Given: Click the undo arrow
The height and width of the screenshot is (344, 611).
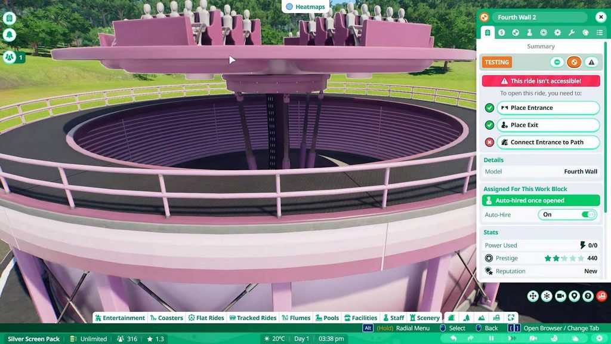Looking at the screenshot, I should tap(453, 338).
